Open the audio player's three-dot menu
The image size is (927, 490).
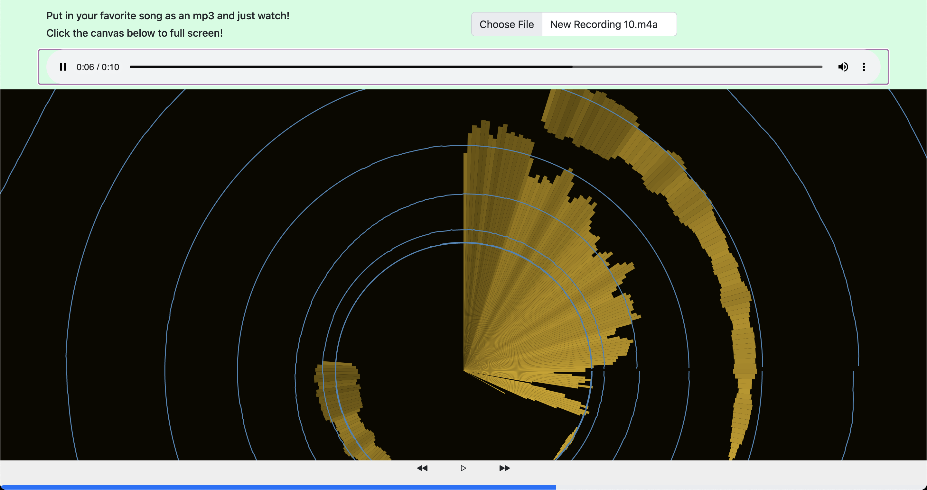[x=864, y=67]
